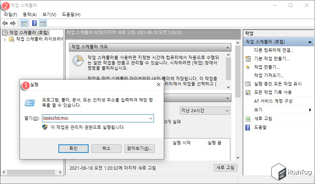Expand the 작업 스케줄러 라이브러리 tree arrow
Viewport: 315px width, 184px height.
coord(5,40)
